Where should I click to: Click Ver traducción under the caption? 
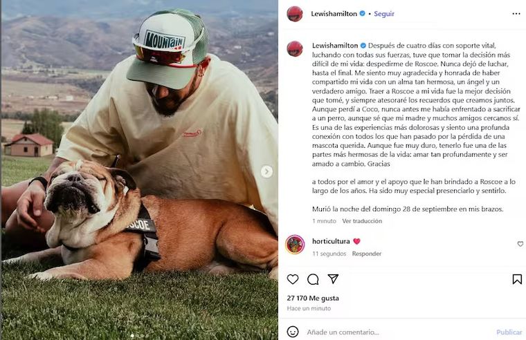[361, 221]
